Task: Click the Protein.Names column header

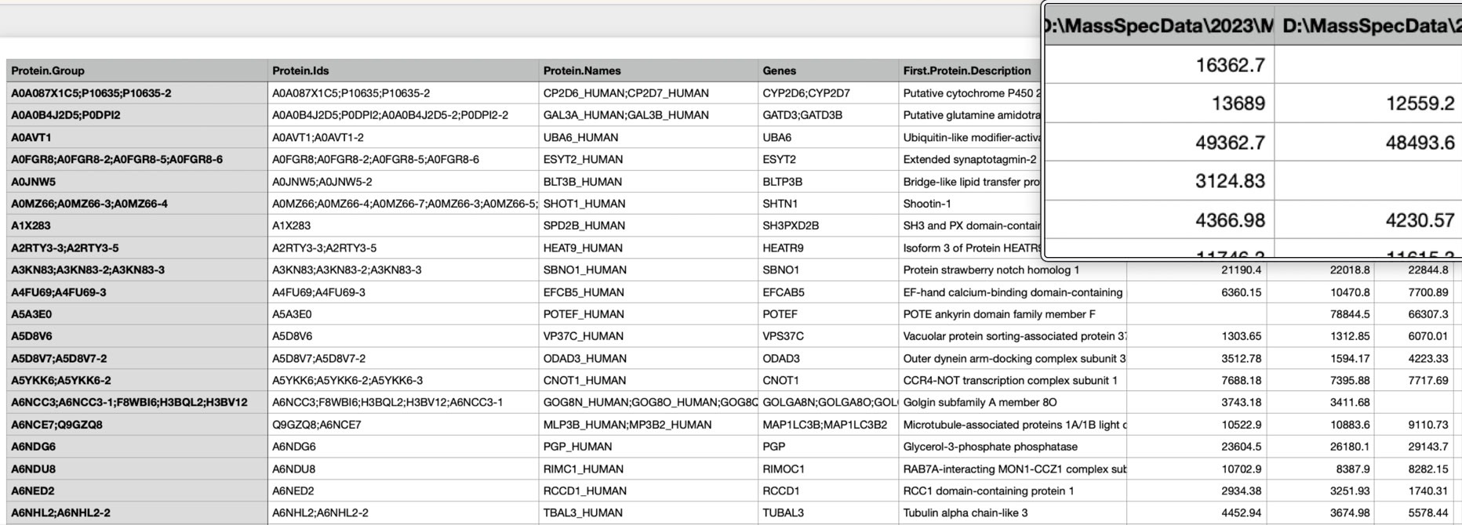Action: (582, 71)
